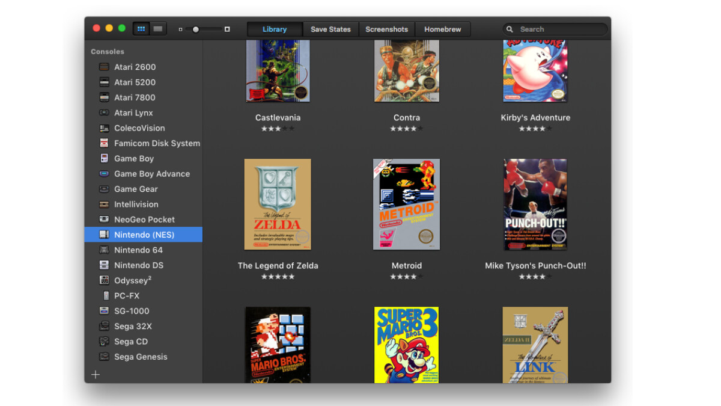Image resolution: width=721 pixels, height=406 pixels.
Task: Click the Atari 5200 console icon
Action: [105, 82]
